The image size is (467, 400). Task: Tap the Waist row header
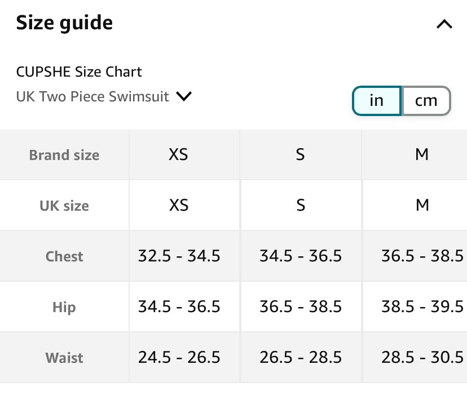(64, 358)
